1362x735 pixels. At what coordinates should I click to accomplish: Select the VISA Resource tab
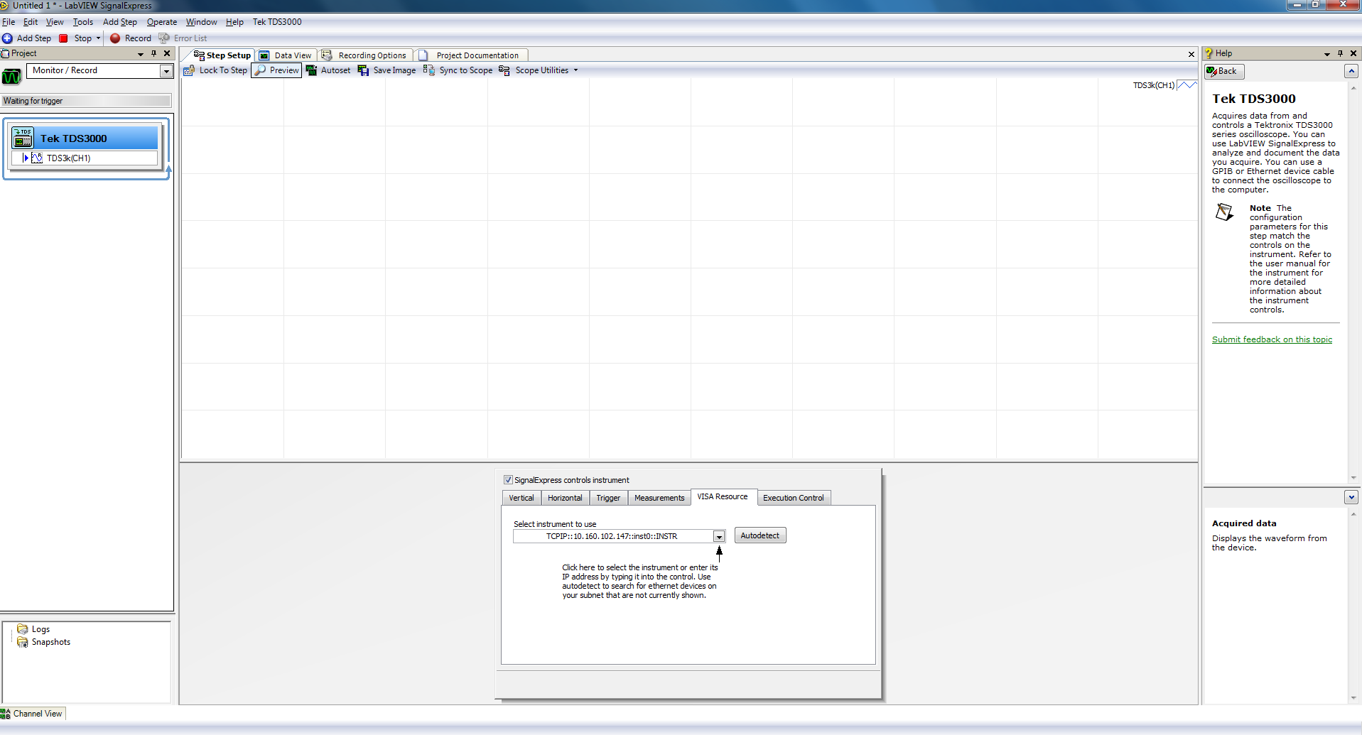click(x=723, y=496)
